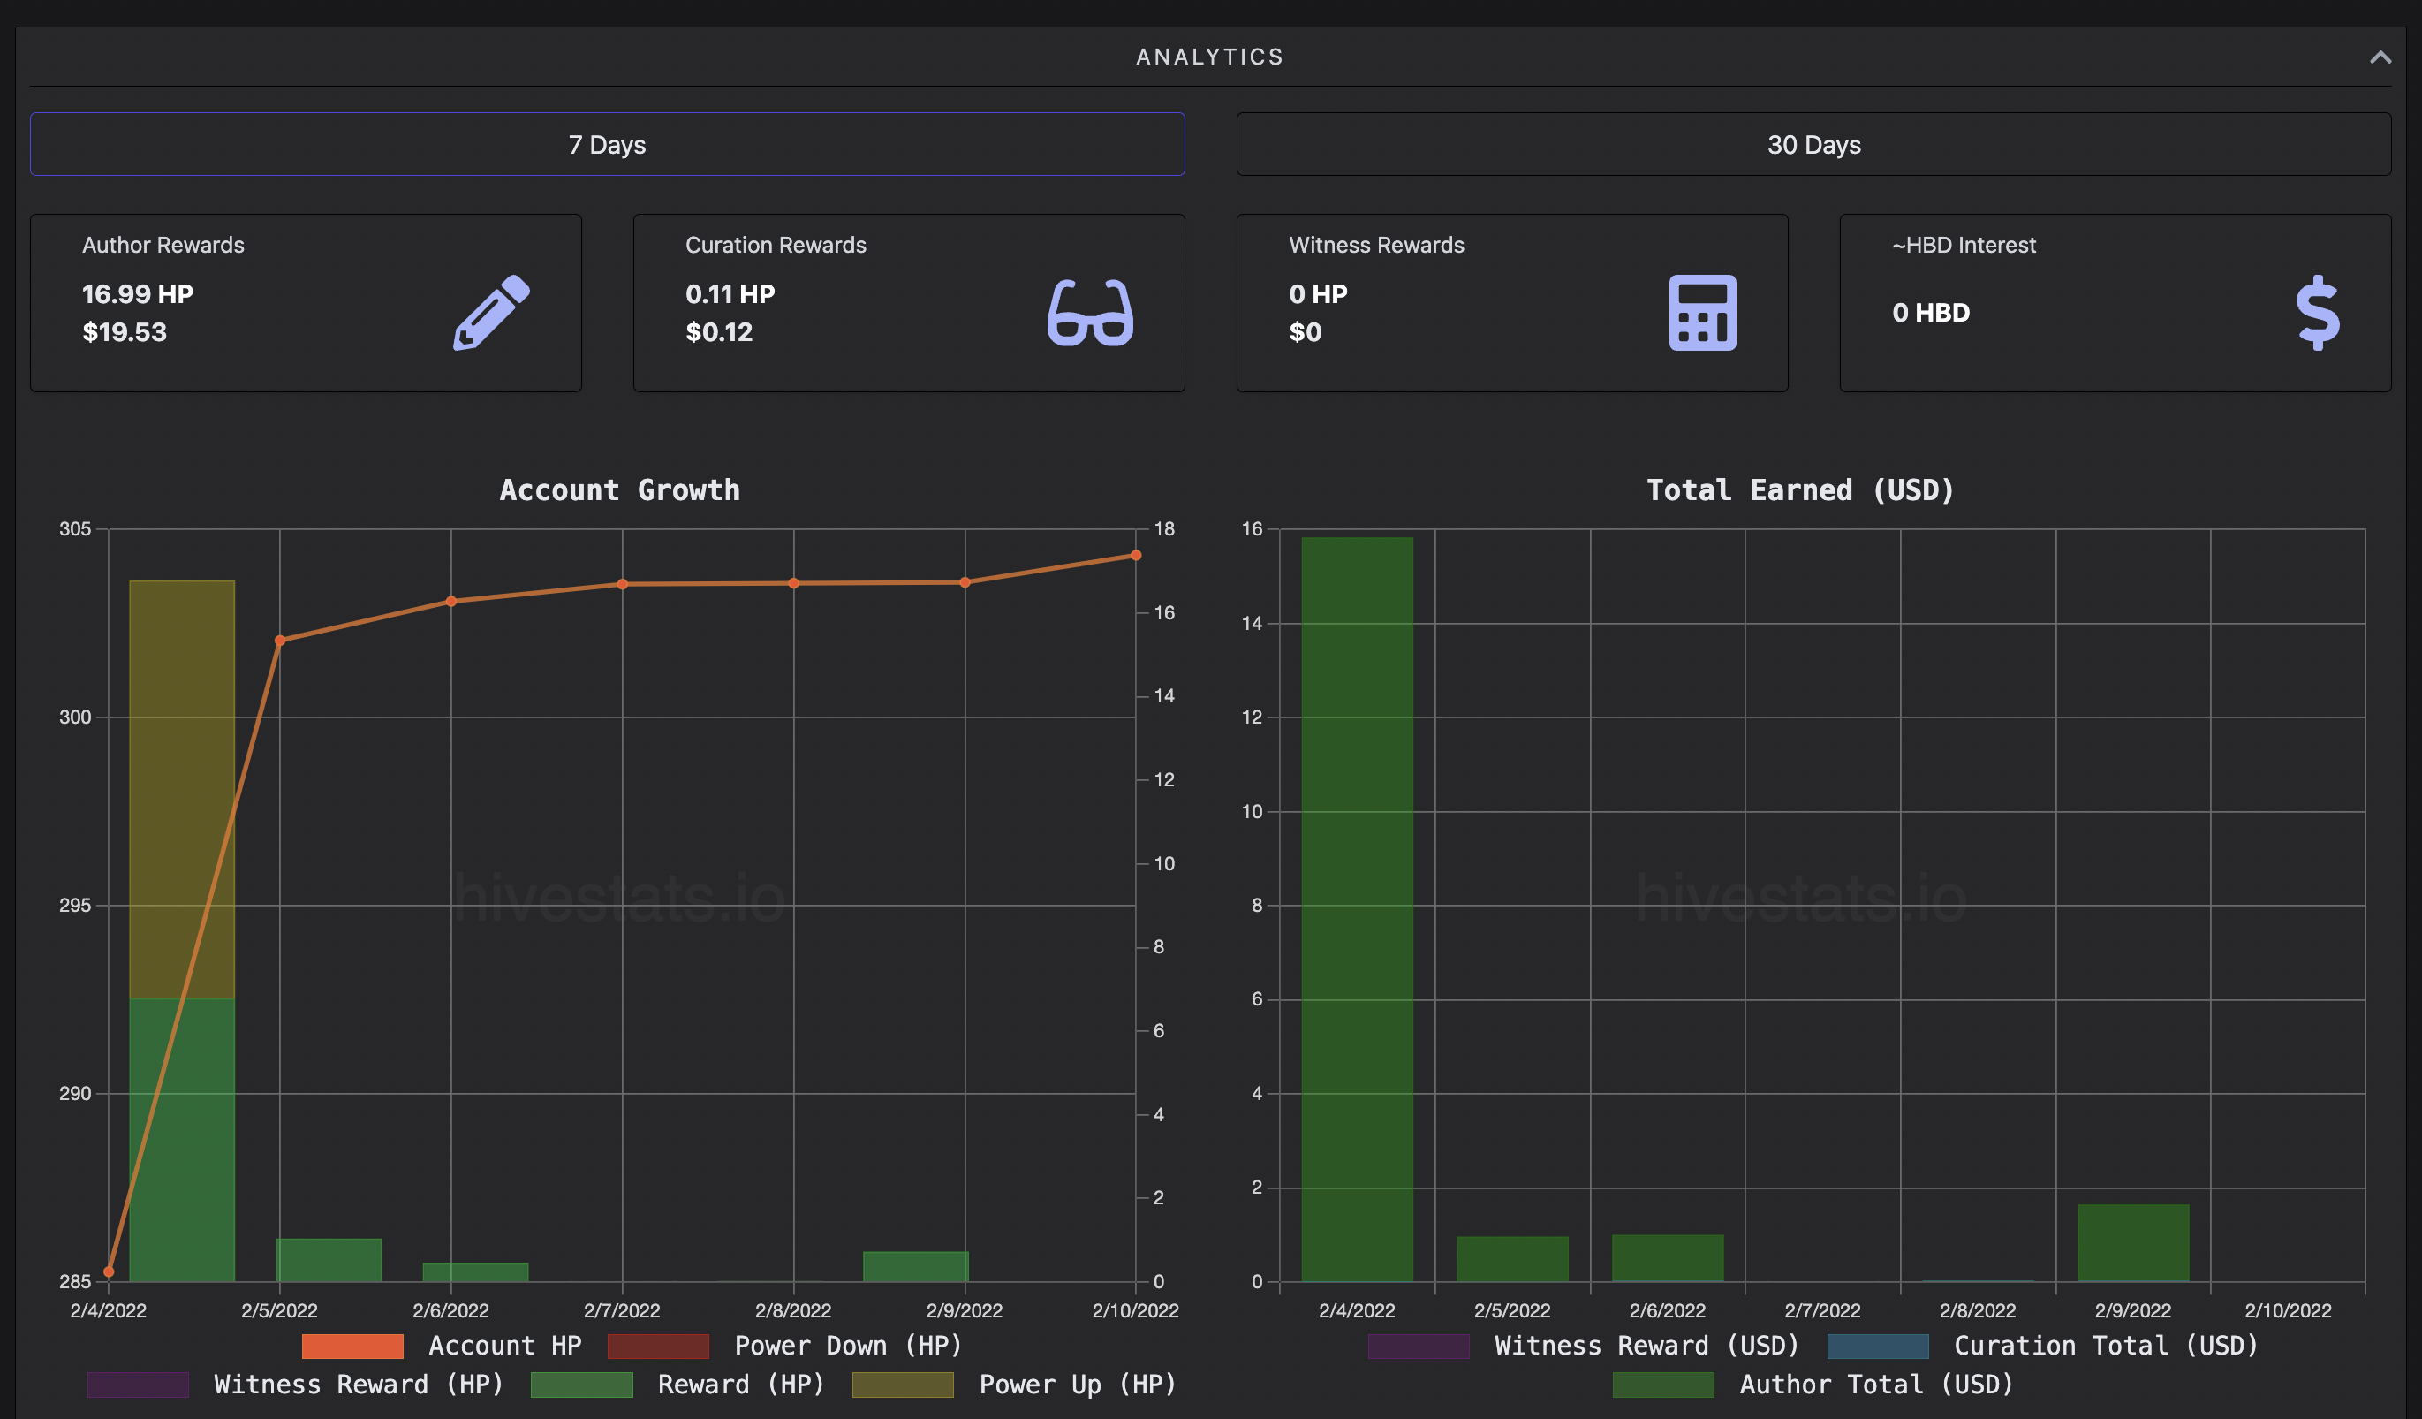This screenshot has height=1419, width=2422.
Task: Click the Power Up (HP) legend label
Action: click(1078, 1385)
